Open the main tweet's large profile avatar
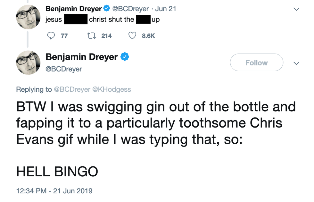314x202 pixels. click(28, 63)
